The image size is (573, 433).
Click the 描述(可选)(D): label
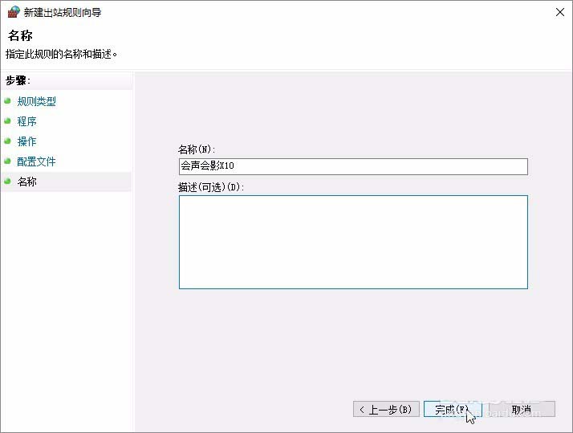[211, 187]
